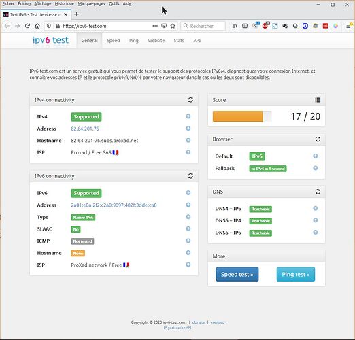
Task: Open the IPv4 address 82.64.201.76 link
Action: 85,129
